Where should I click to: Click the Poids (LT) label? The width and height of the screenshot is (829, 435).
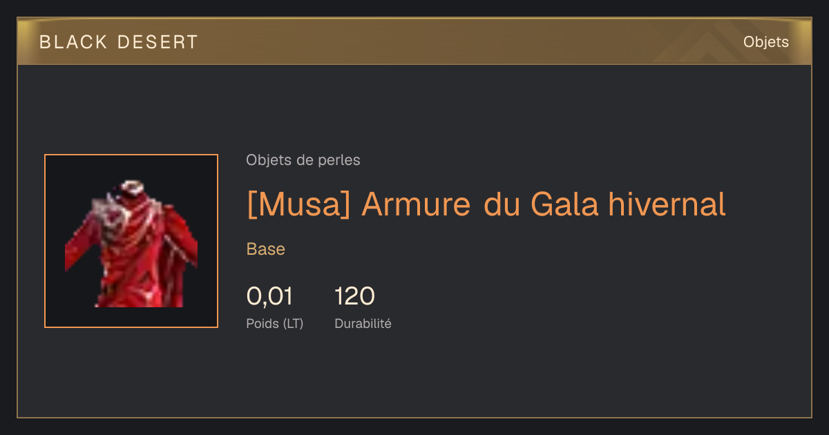click(x=275, y=323)
